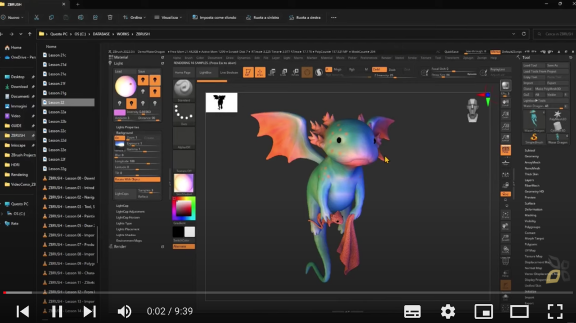The width and height of the screenshot is (576, 323).
Task: Select the ZBRUSH tab in Explorer
Action: click(33, 4)
